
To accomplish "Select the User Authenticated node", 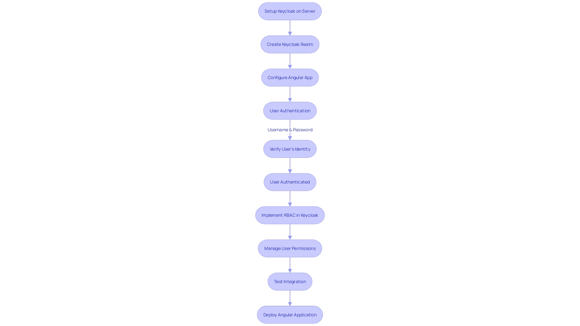I will pyautogui.click(x=290, y=182).
